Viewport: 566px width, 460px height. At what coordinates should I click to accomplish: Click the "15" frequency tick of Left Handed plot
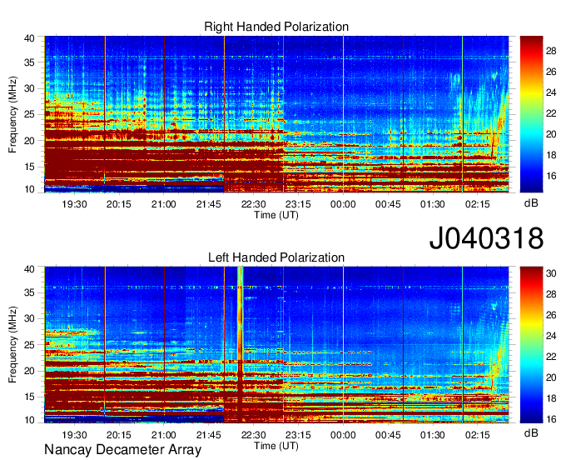pos(29,397)
